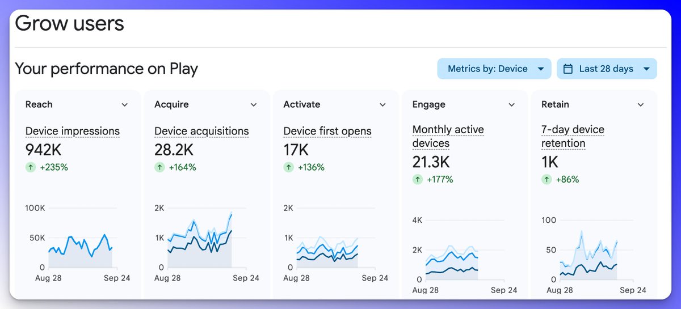Click the 7-day device retention label
The width and height of the screenshot is (681, 309).
coord(573,137)
